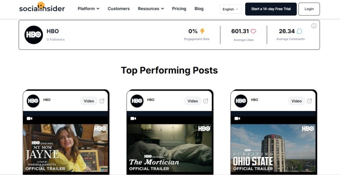The width and height of the screenshot is (340, 175).
Task: Click the lightning bolt engagement rate icon
Action: click(202, 31)
